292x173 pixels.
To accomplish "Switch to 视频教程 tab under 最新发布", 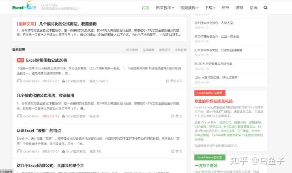I will pos(148,50).
